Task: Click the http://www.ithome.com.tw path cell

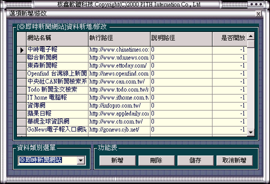Action: pyautogui.click(x=119, y=98)
